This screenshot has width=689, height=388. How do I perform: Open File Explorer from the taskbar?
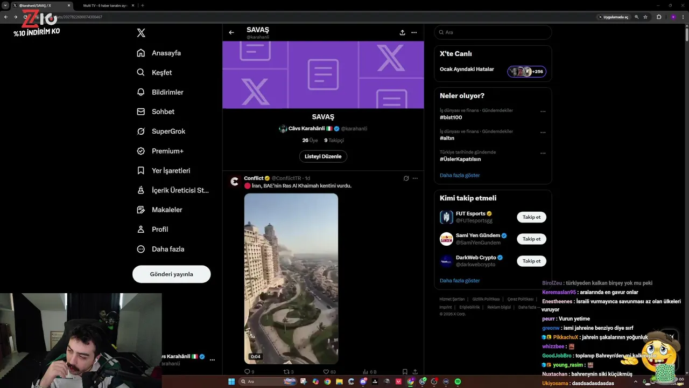tap(339, 382)
